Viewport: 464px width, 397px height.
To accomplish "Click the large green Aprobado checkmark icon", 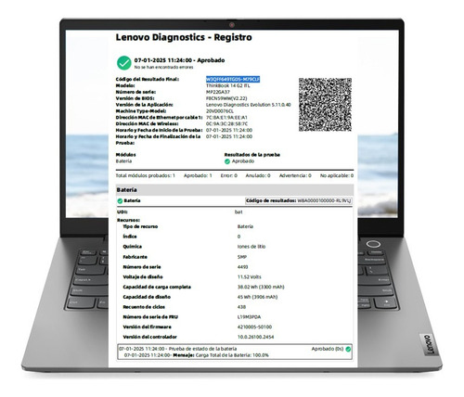I will point(124,63).
